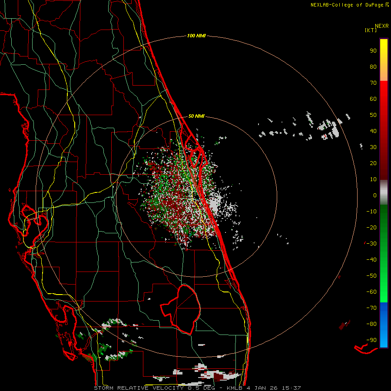Viewport: 391px width, 391px height.
Task: Click the 0 value on the velocity scale
Action: pos(375,195)
